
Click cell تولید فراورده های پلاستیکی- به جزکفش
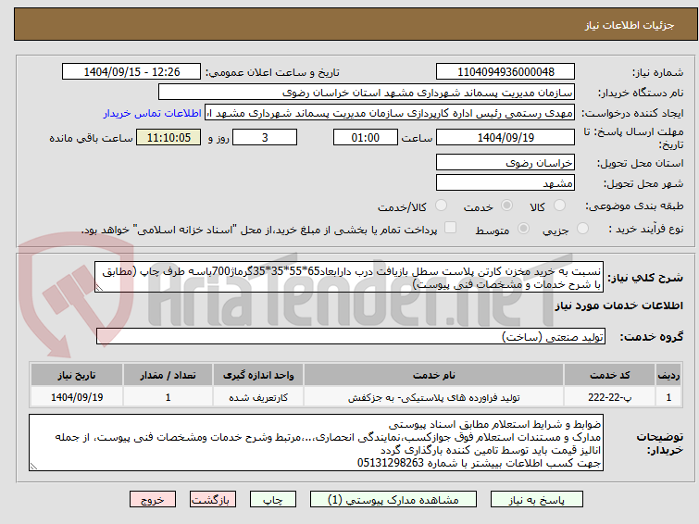(434, 397)
